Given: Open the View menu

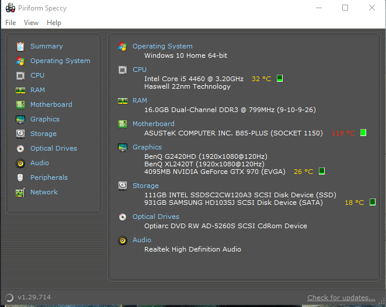Looking at the screenshot, I should 31,23.
